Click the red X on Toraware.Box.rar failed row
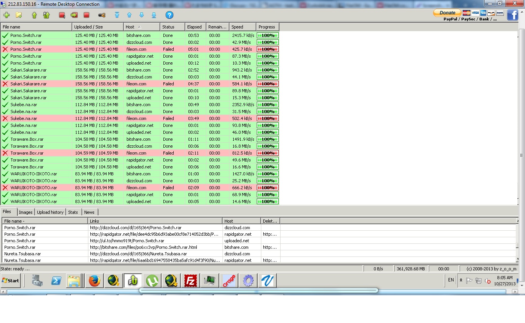This screenshot has height=323, width=525. (x=5, y=153)
